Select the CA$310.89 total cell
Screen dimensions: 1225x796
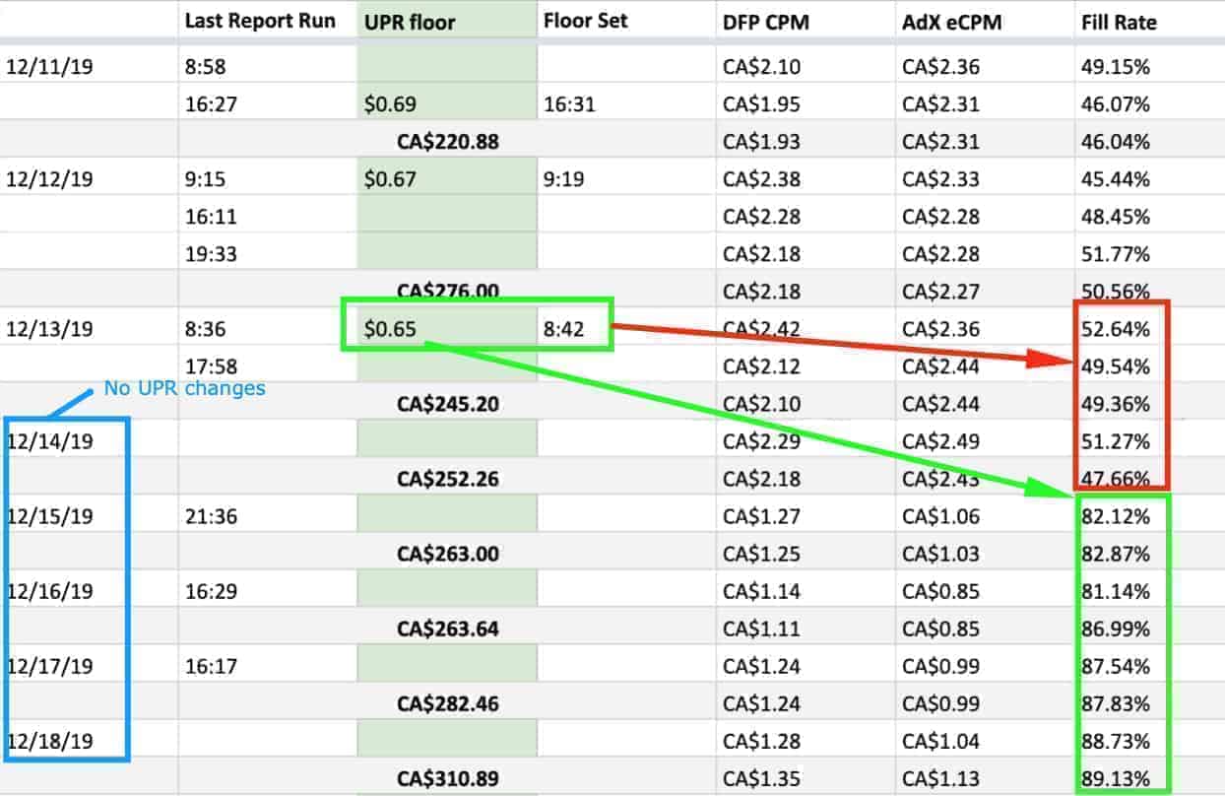coord(447,778)
